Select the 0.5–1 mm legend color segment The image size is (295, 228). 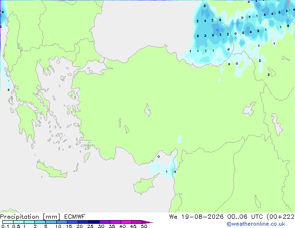19,222
